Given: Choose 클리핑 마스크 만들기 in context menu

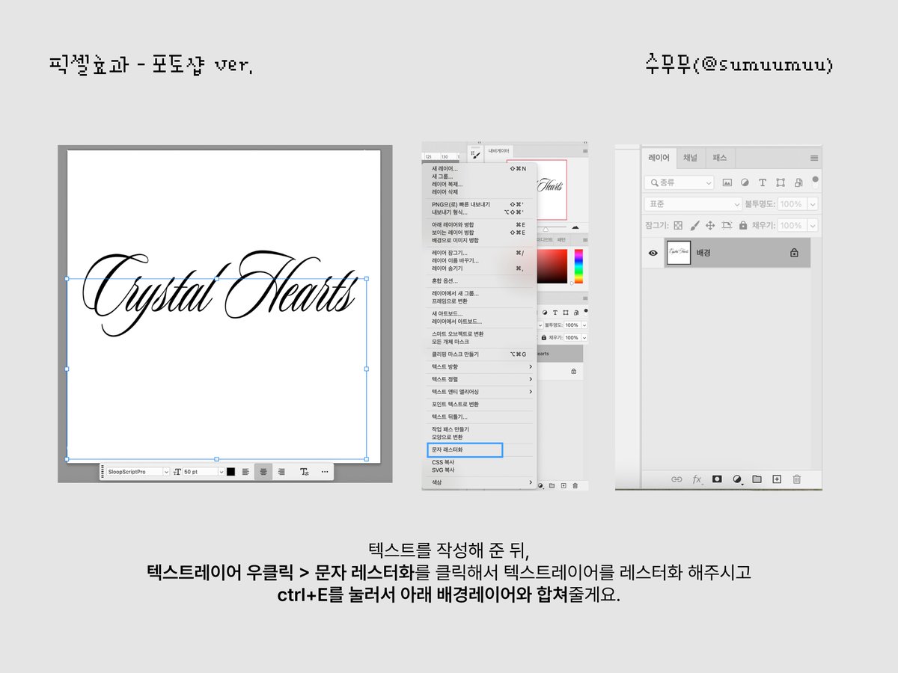Looking at the screenshot, I should pyautogui.click(x=480, y=354).
